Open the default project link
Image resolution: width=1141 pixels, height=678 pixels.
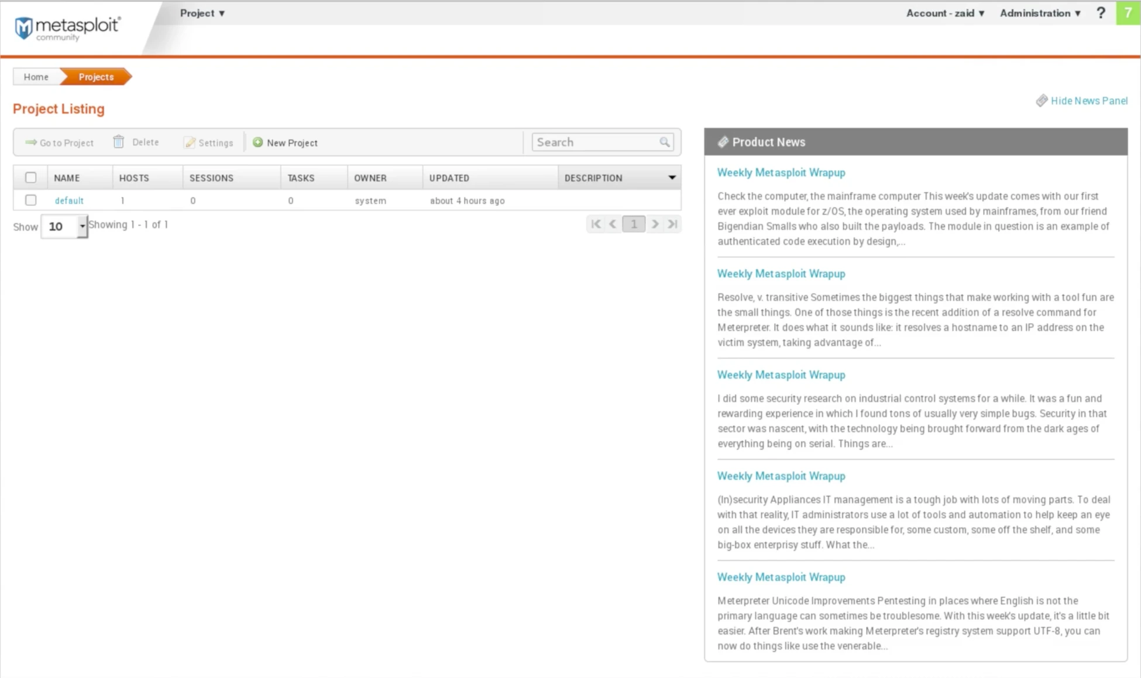[69, 201]
